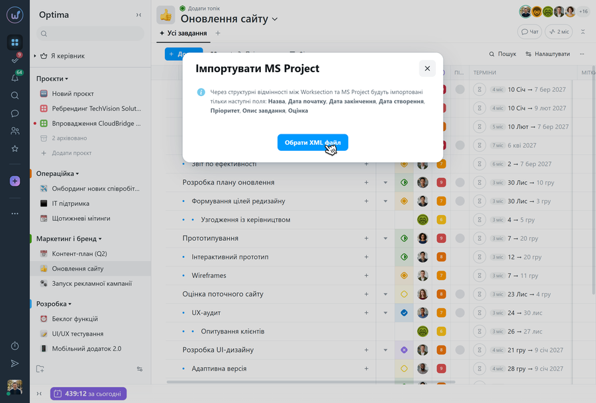Toggle completed check of UX-аудит
Image resolution: width=596 pixels, height=403 pixels.
coord(404,312)
